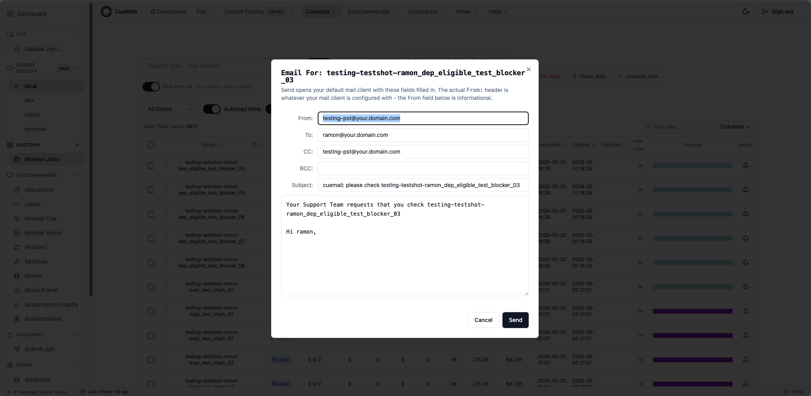811x396 pixels.
Task: Click into the BCC field
Action: tap(423, 168)
